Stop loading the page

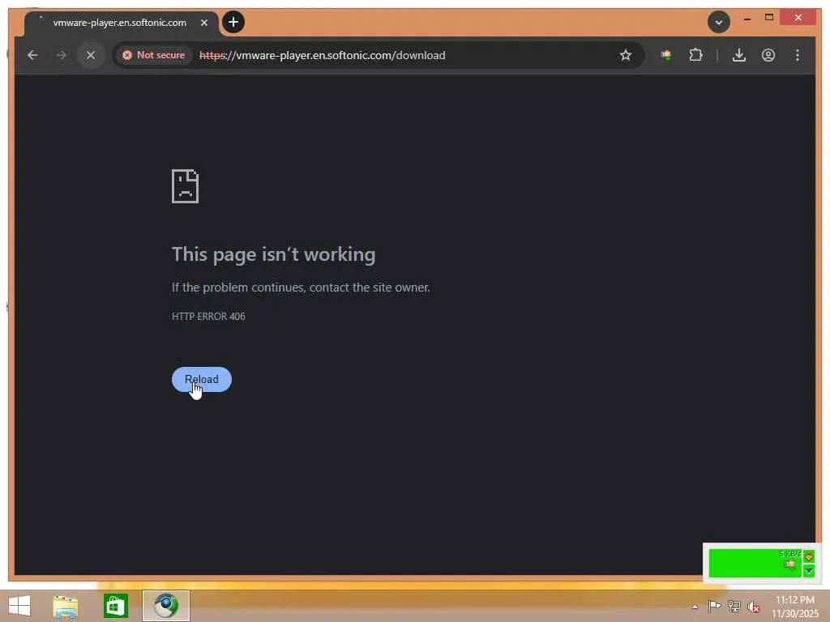(91, 55)
